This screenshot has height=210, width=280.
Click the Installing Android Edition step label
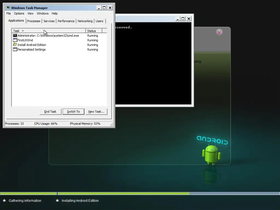(80, 200)
